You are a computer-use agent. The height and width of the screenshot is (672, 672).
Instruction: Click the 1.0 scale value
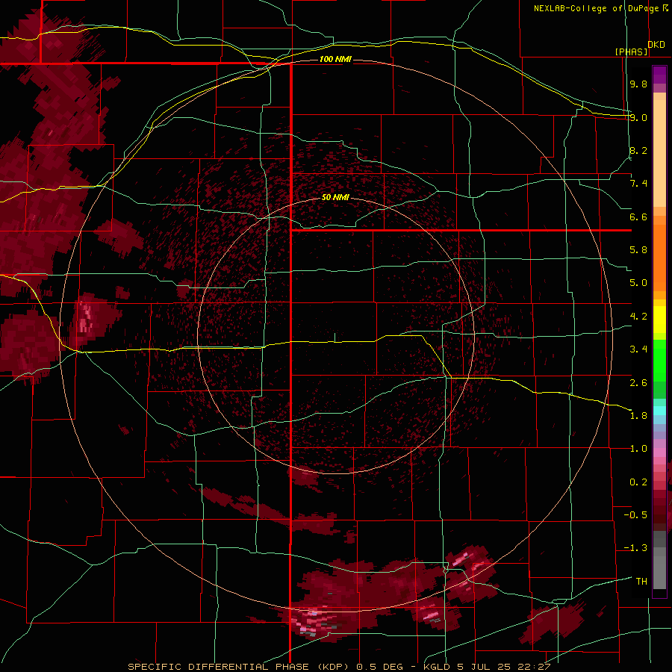click(638, 449)
